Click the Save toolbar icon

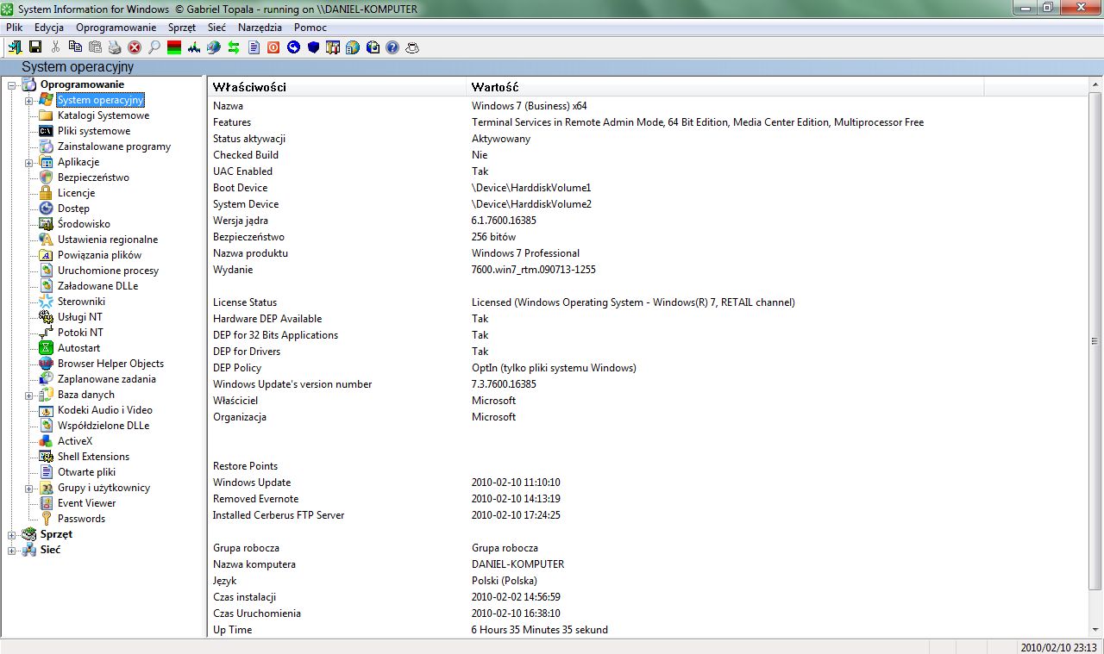coord(34,47)
